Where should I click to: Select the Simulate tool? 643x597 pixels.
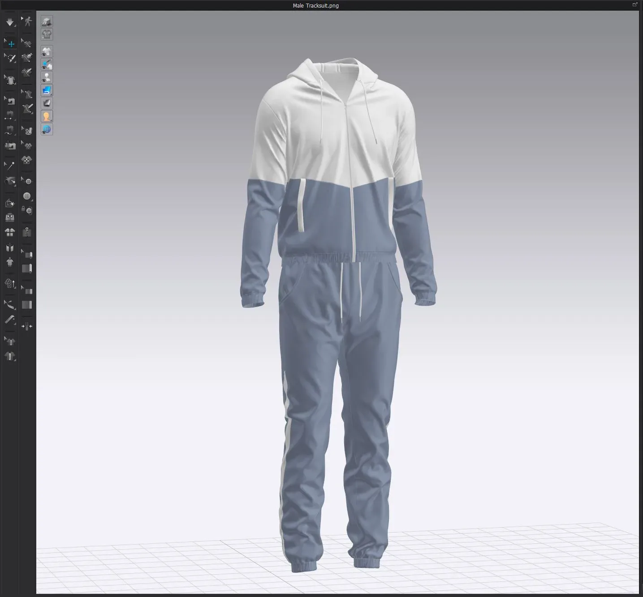point(10,22)
